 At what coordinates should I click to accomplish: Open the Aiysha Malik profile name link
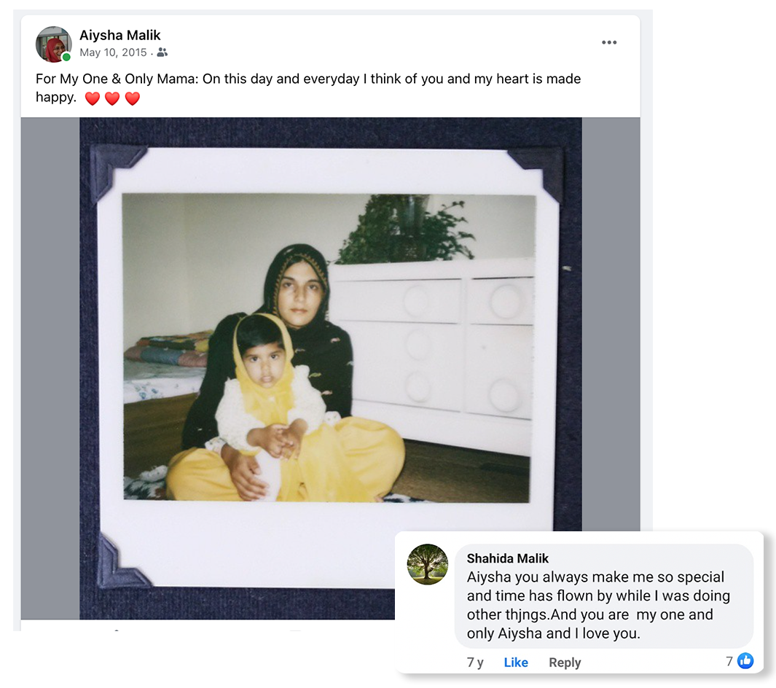pos(119,35)
